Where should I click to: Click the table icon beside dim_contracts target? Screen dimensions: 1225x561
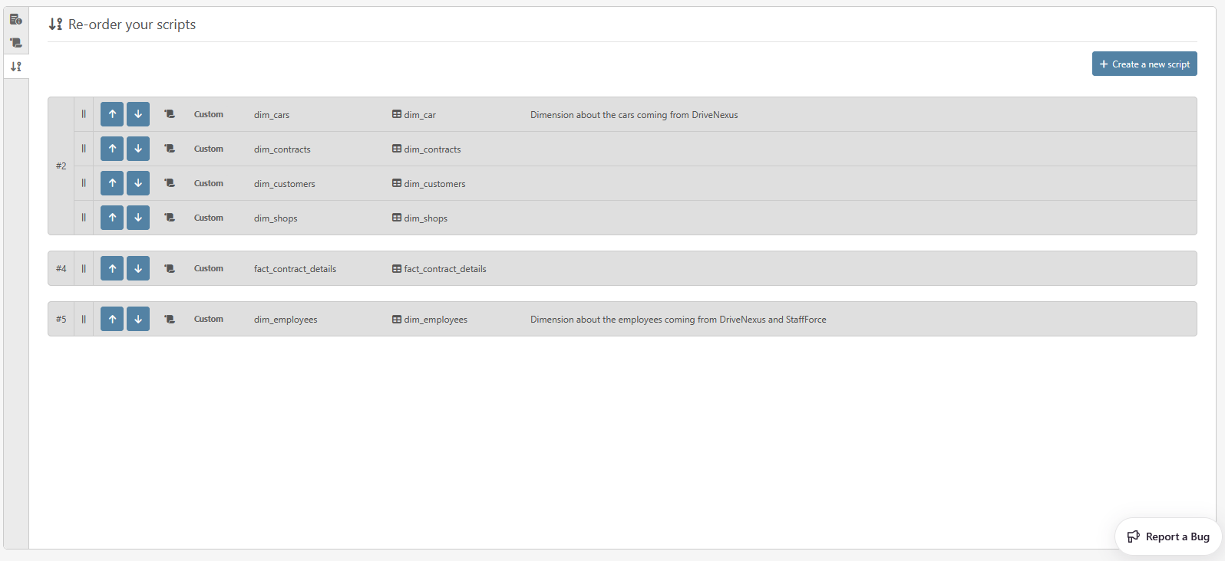[x=397, y=149]
